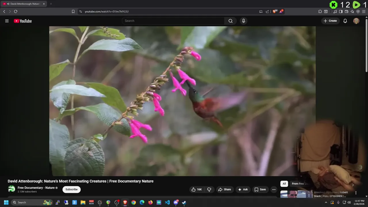Click the Free Documentary channel avatar
This screenshot has width=368, height=207.
pyautogui.click(x=12, y=189)
